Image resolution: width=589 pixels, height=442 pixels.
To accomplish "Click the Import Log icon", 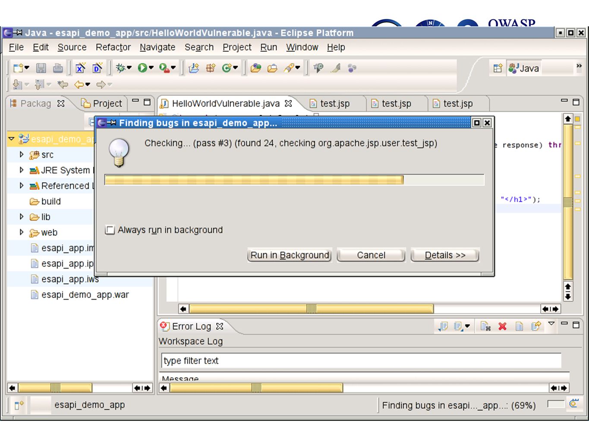I will coord(458,326).
